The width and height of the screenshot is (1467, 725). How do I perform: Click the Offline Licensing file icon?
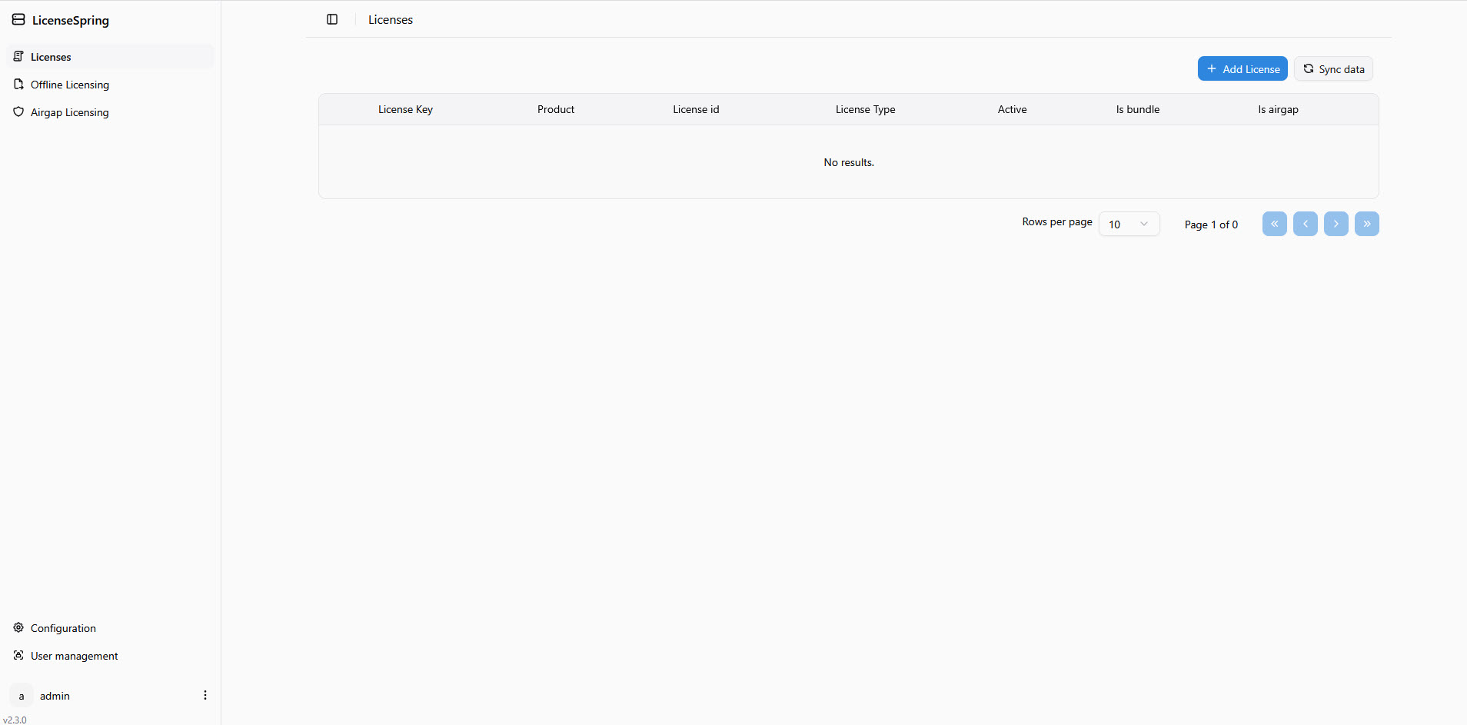pyautogui.click(x=18, y=85)
